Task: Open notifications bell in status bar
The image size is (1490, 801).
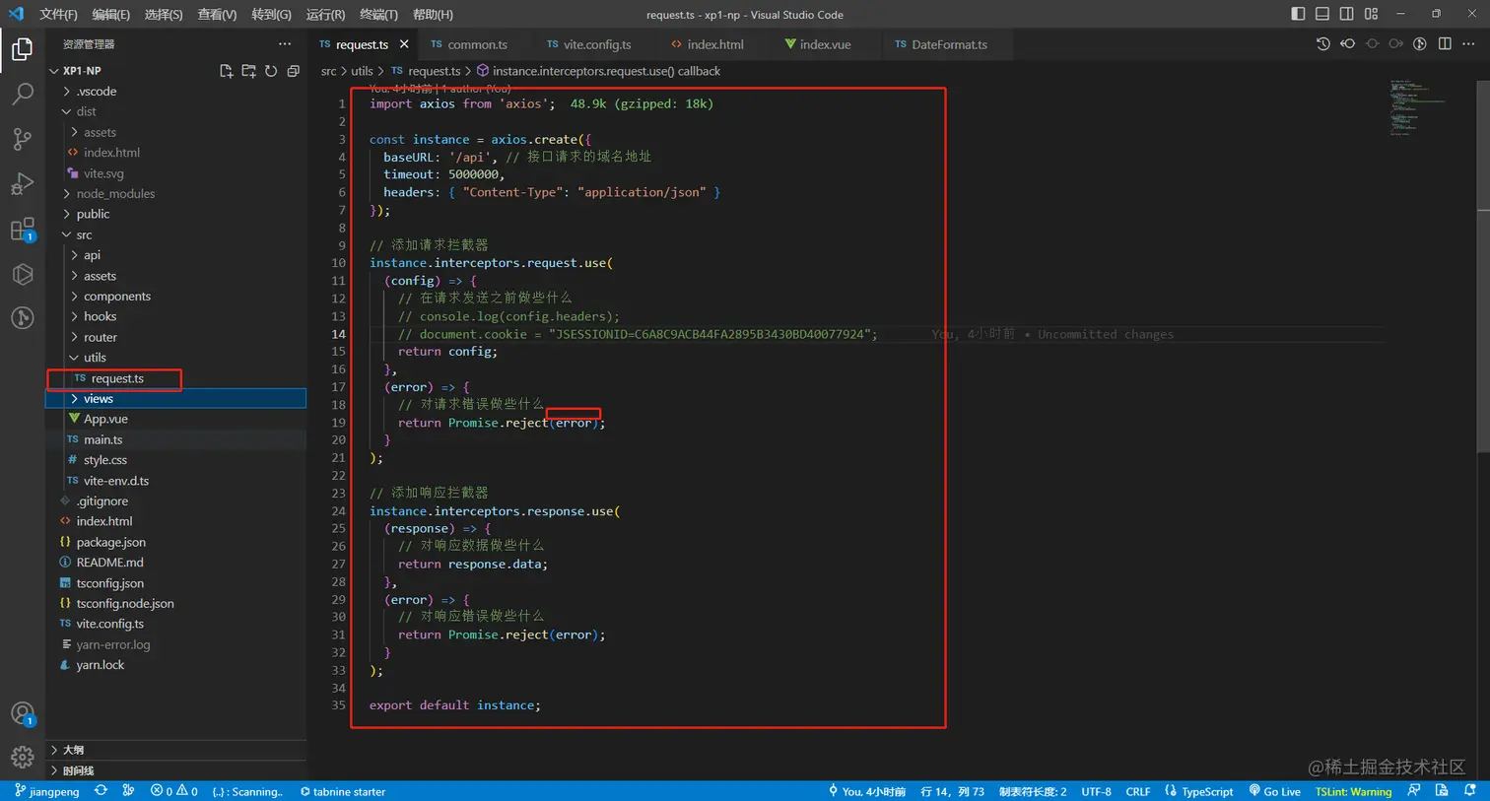Action: pyautogui.click(x=1469, y=791)
